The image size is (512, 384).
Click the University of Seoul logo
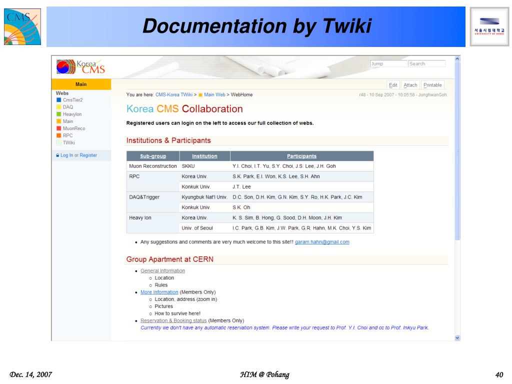[x=489, y=27]
